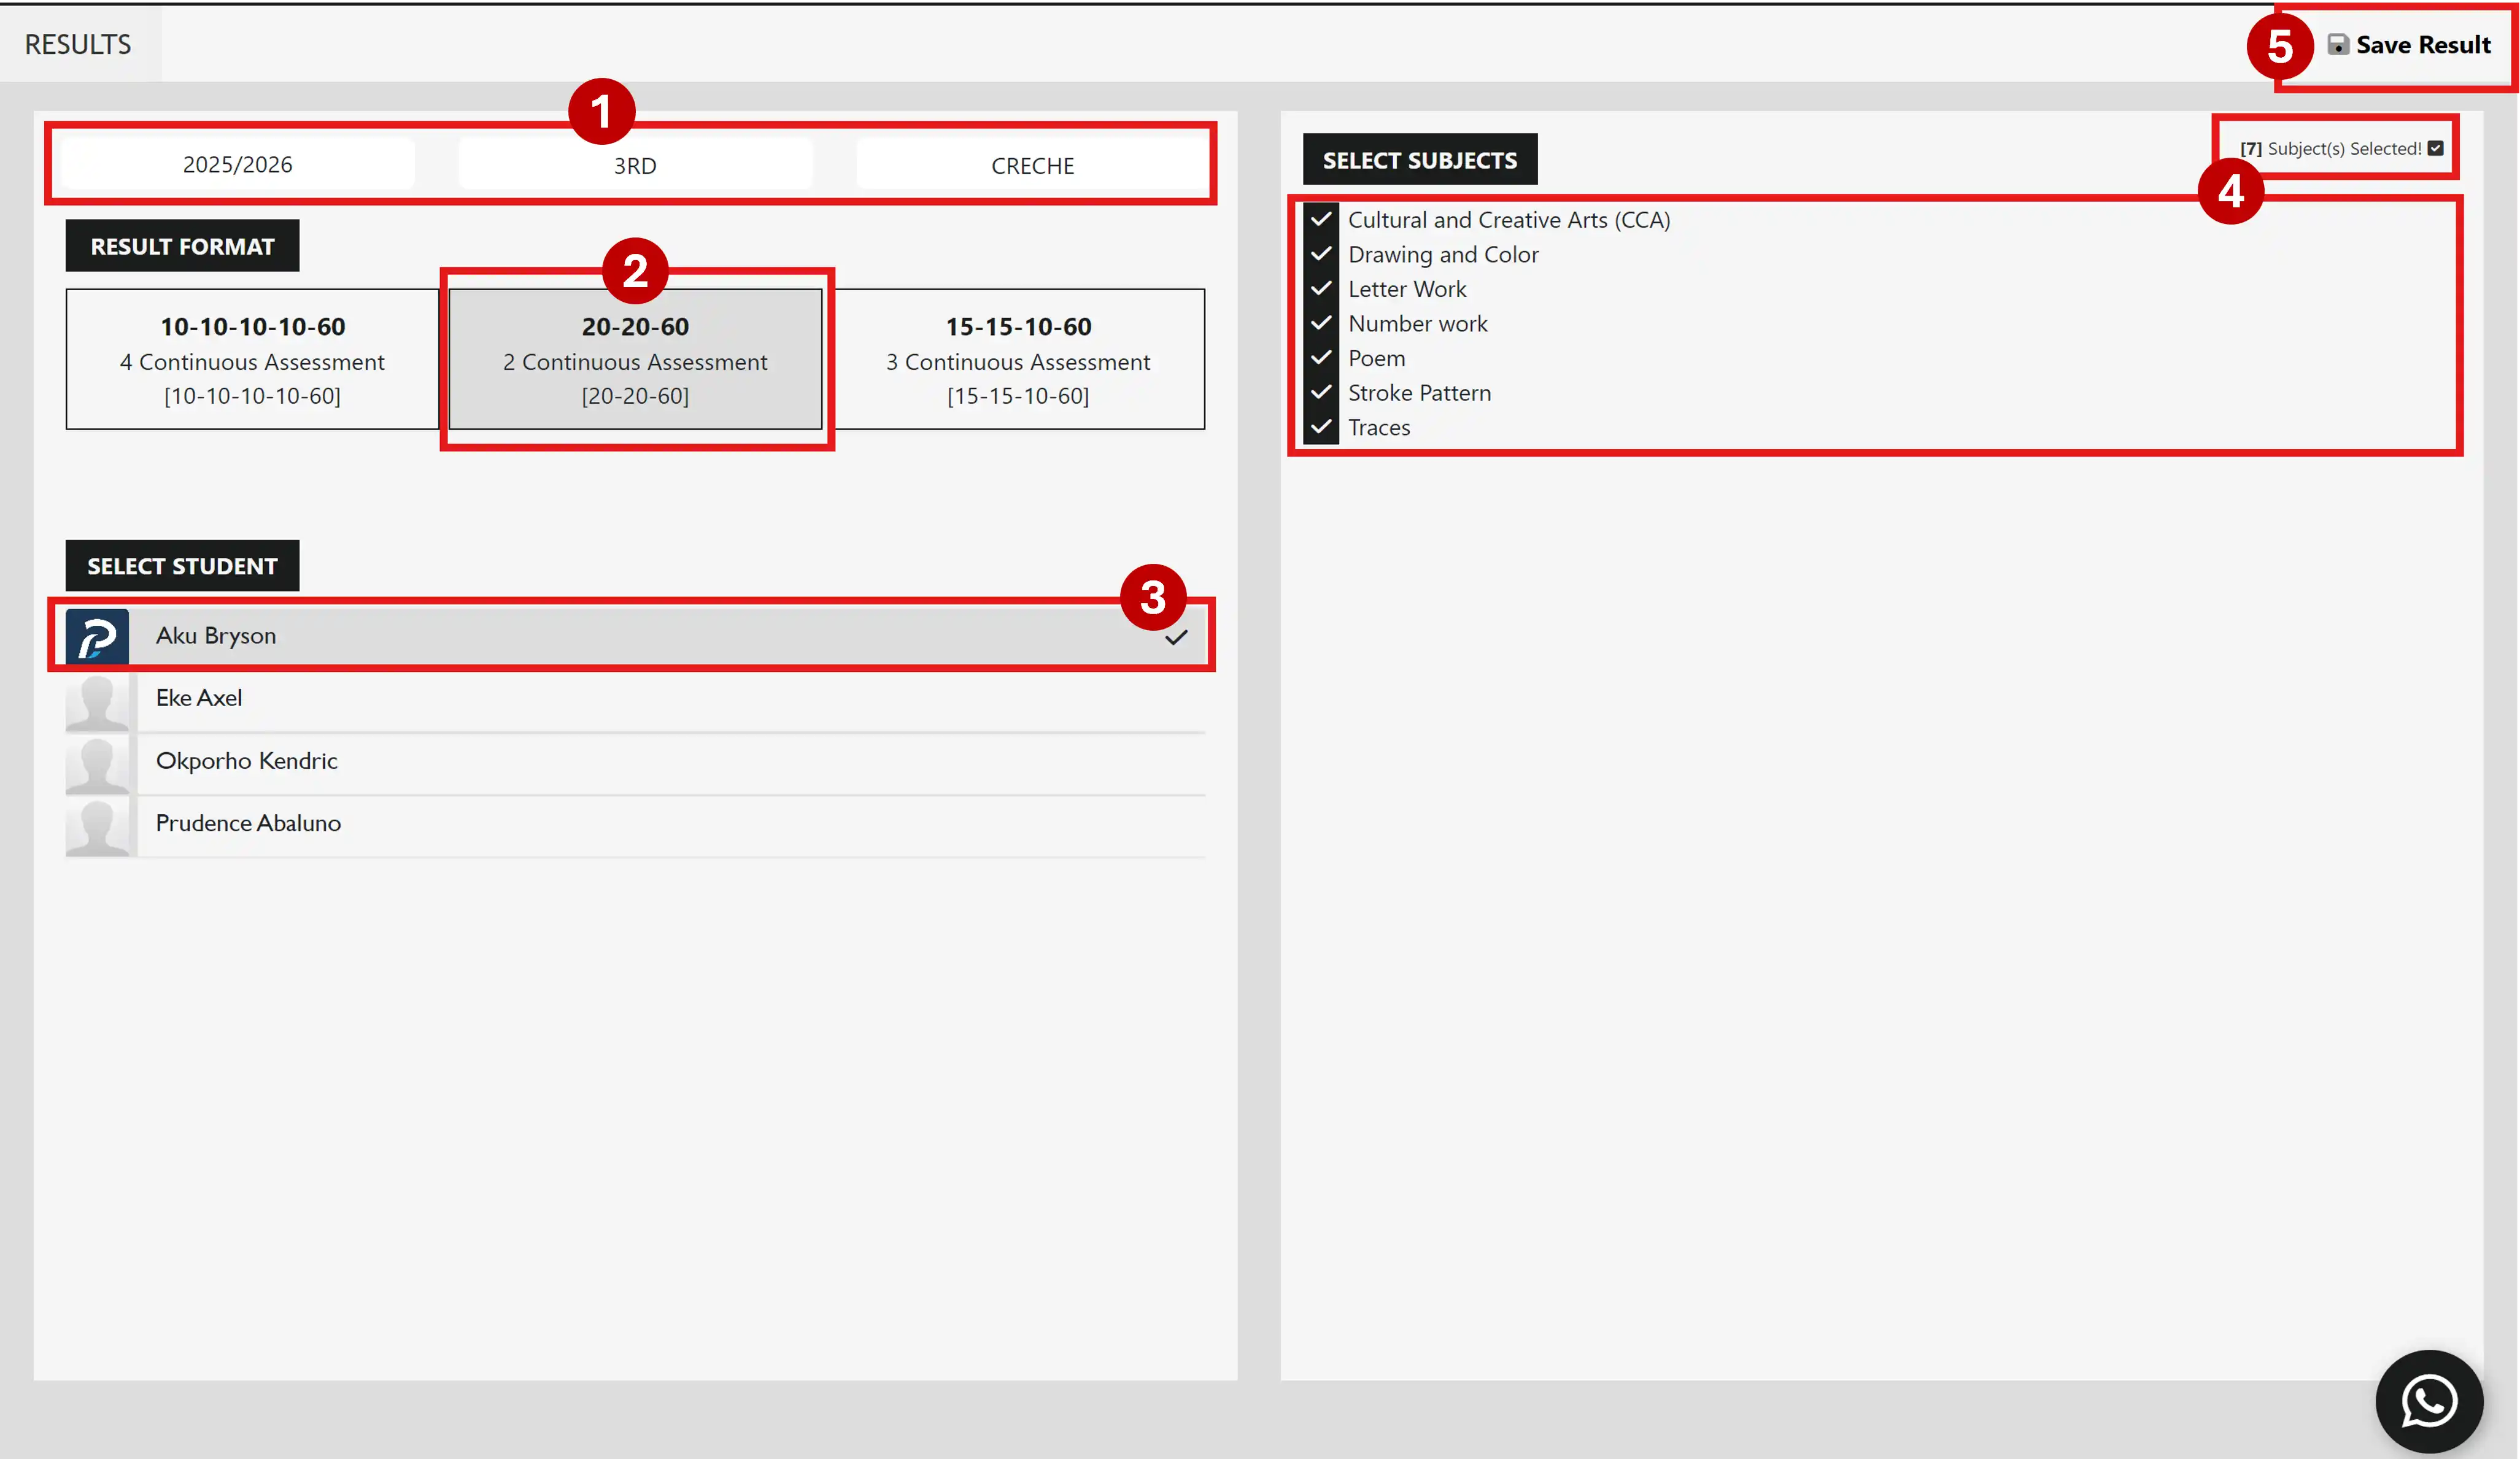The height and width of the screenshot is (1459, 2520).
Task: Click Okporho Kendric's avatar placeholder
Action: (97, 765)
